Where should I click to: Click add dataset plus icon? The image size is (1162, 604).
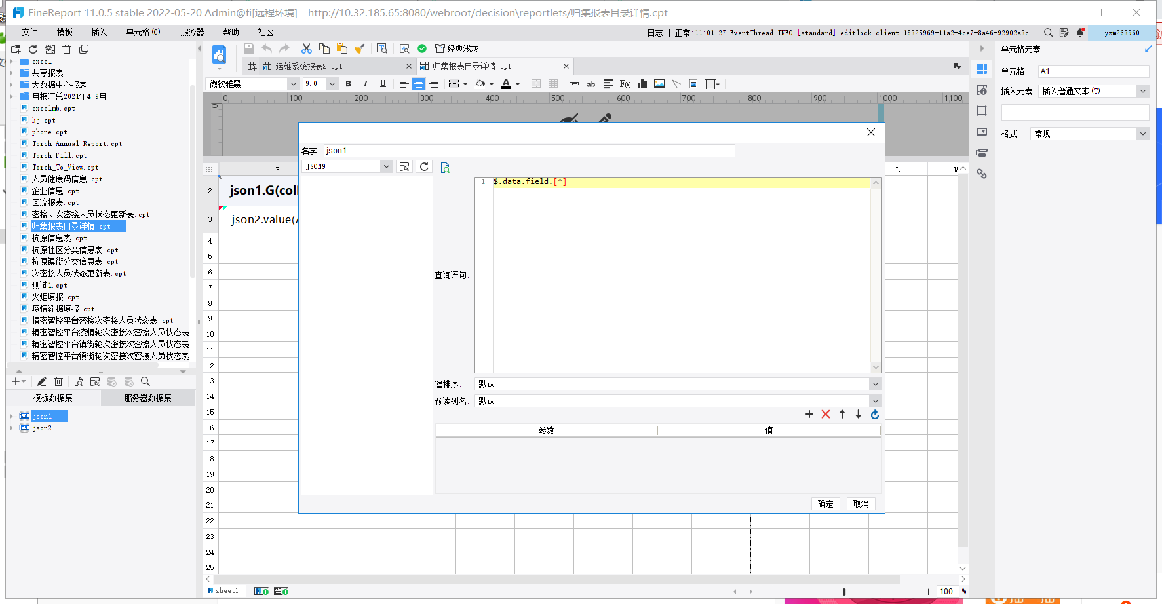(x=18, y=381)
